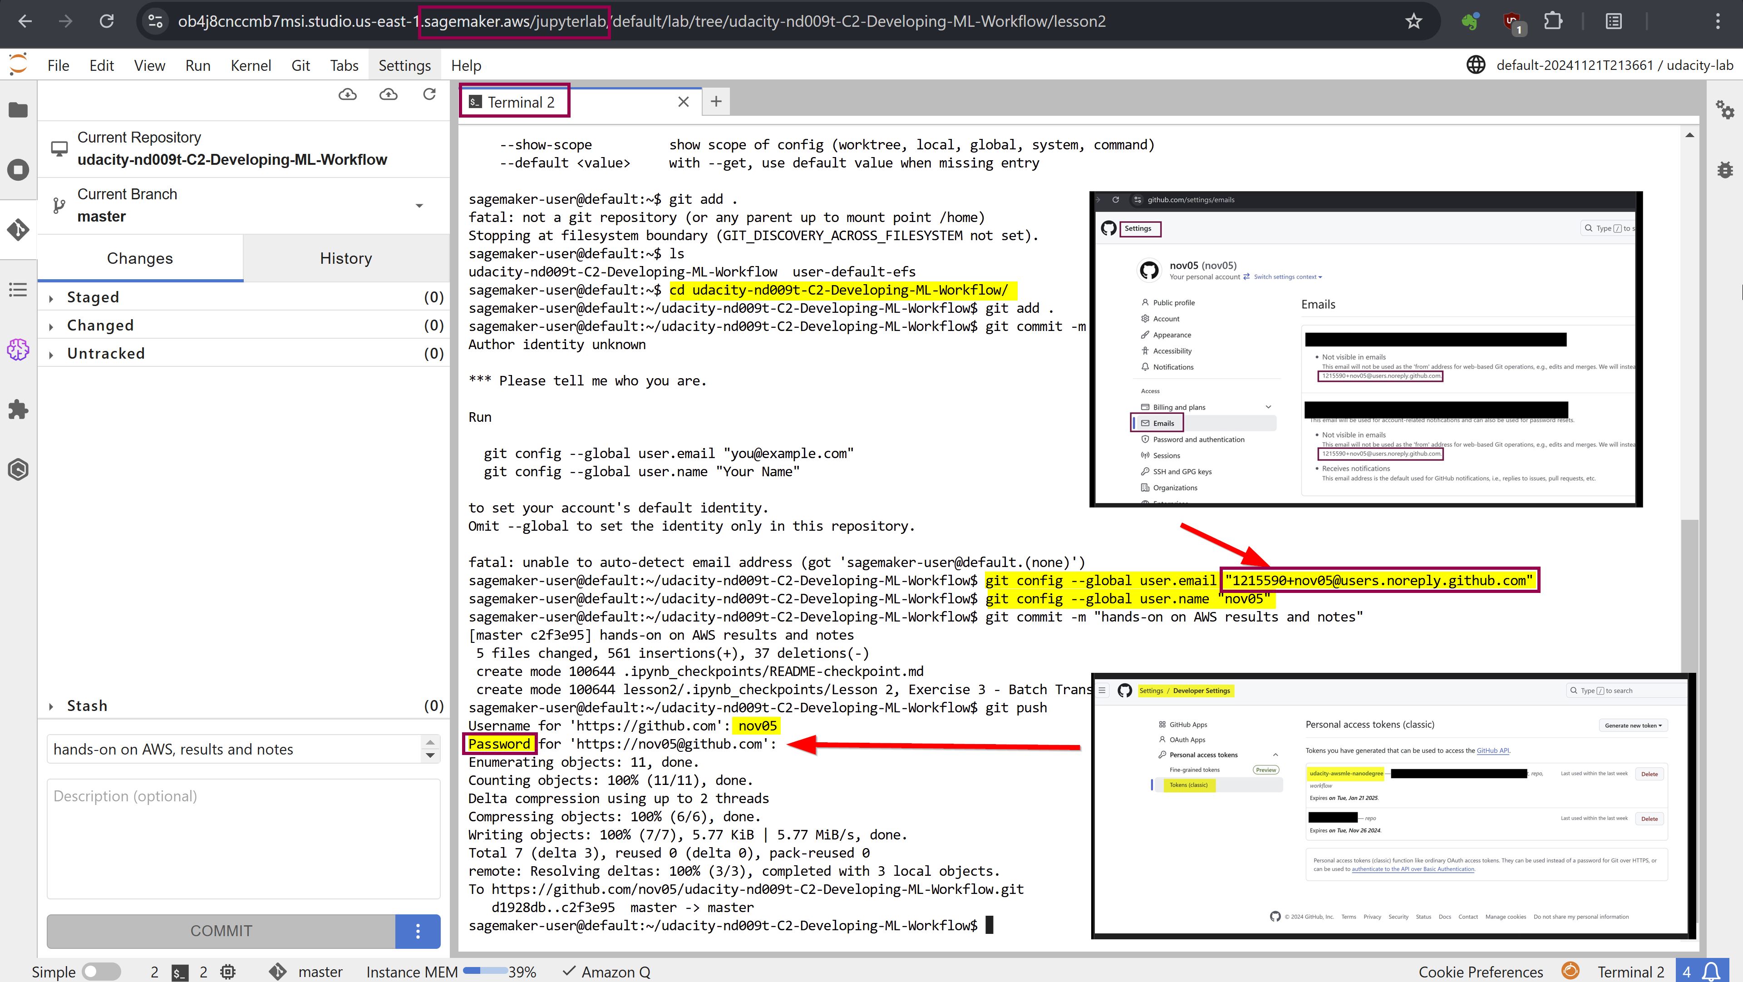This screenshot has height=982, width=1743.
Task: Toggle the Simple interface mode switch
Action: (101, 972)
